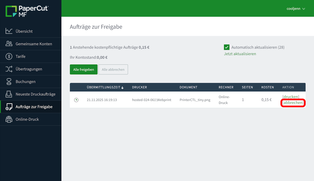Click the Gemeinsame Konten people icon
The image size is (314, 181).
click(9, 44)
